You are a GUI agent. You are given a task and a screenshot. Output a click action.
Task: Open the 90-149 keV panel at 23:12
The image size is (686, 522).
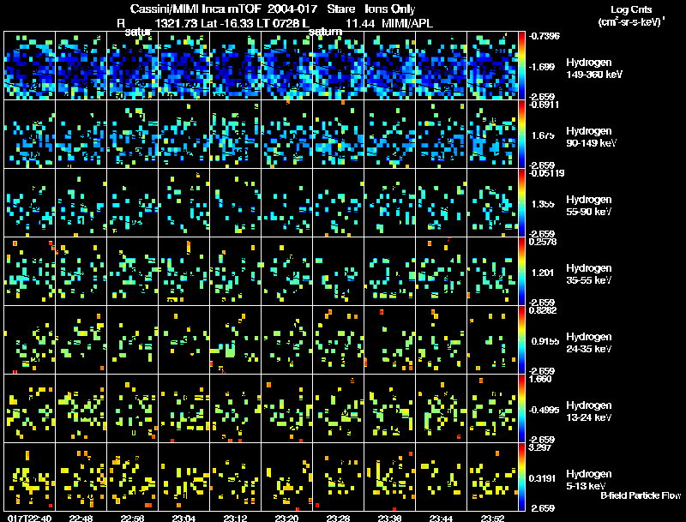(x=235, y=135)
